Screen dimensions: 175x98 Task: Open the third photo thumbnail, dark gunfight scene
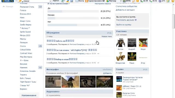pyautogui.click(x=88, y=82)
